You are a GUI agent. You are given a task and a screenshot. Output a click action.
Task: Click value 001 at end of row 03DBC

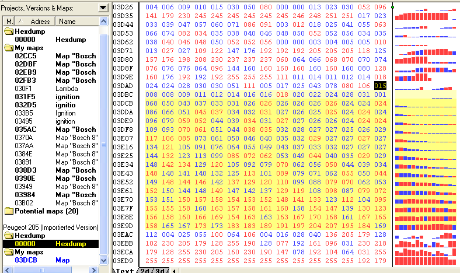tap(380, 94)
